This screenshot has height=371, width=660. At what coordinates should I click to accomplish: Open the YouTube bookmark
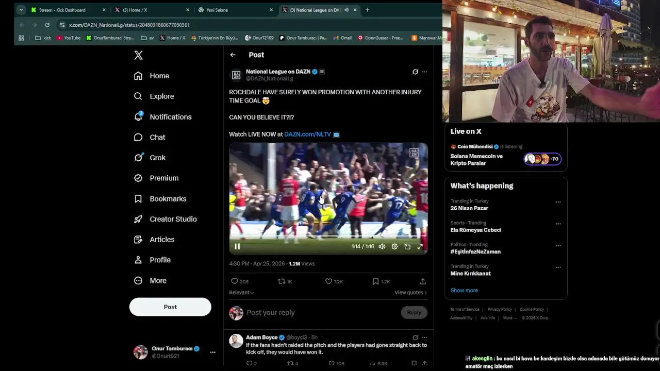(x=69, y=38)
